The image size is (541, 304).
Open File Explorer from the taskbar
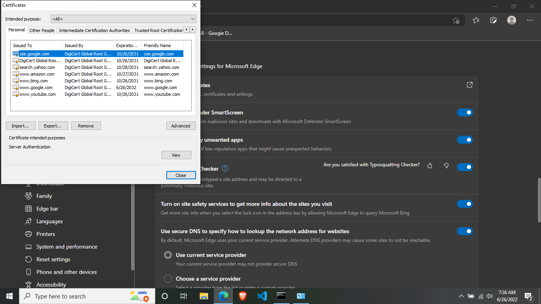coord(204,296)
